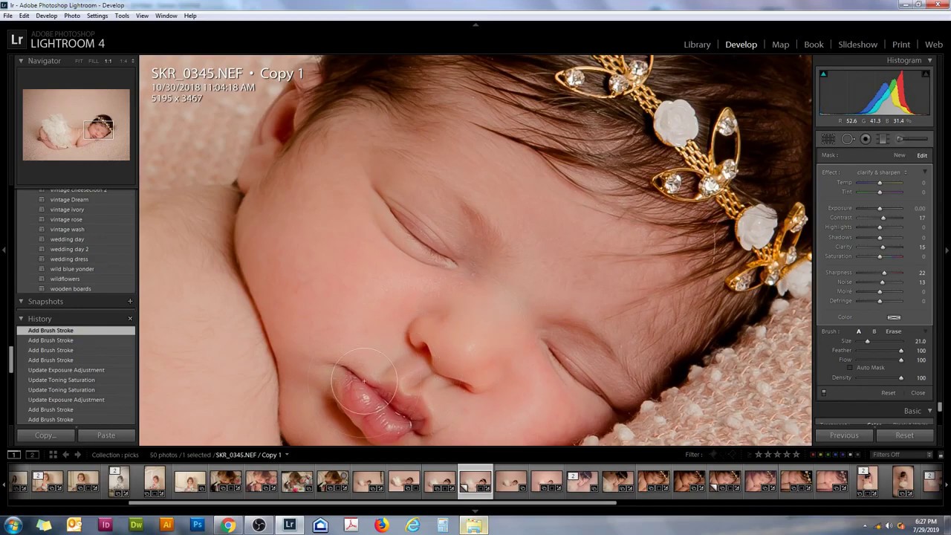Viewport: 951px width, 535px height.
Task: Select the Erase brush option
Action: (893, 331)
